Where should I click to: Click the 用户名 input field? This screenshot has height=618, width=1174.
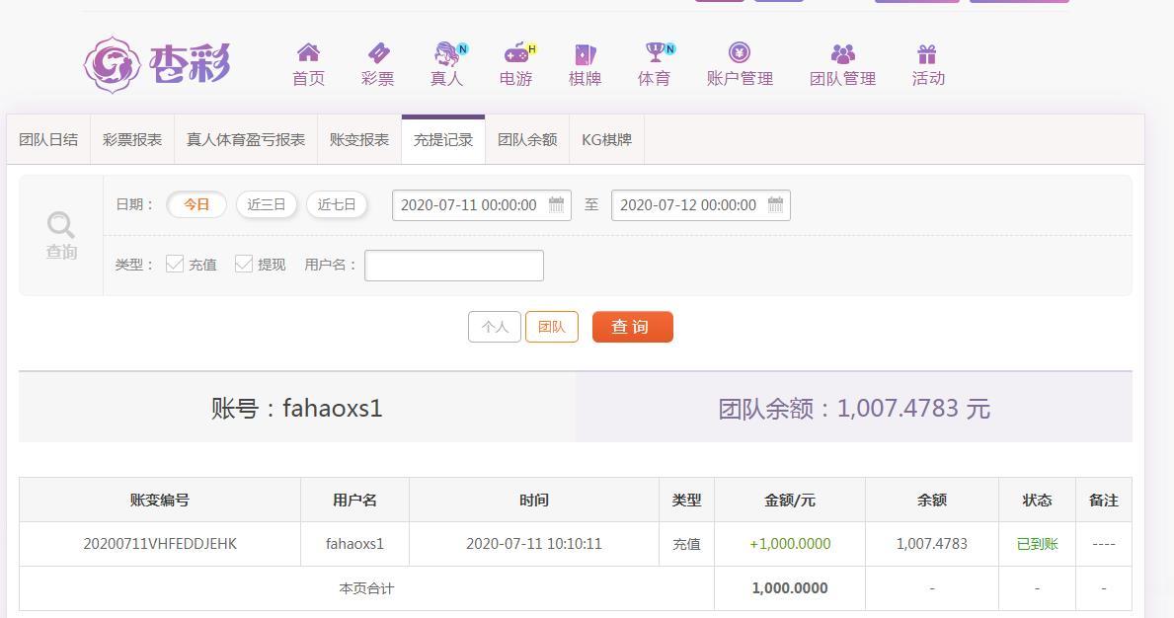tap(454, 266)
